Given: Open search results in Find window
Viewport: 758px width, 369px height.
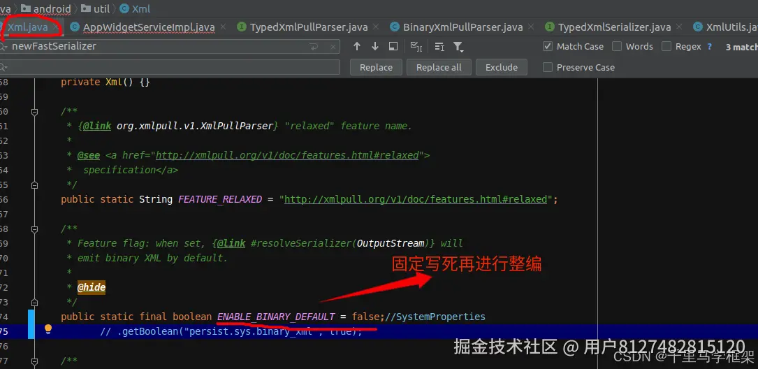Looking at the screenshot, I should click(393, 46).
